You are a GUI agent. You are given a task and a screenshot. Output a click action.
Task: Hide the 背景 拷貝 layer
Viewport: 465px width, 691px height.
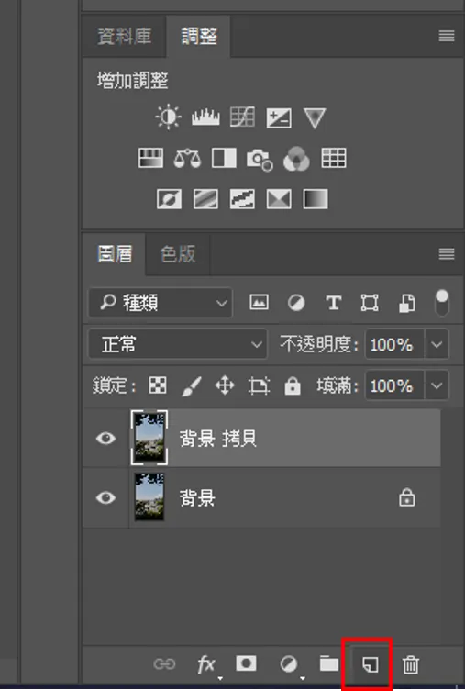(x=105, y=438)
